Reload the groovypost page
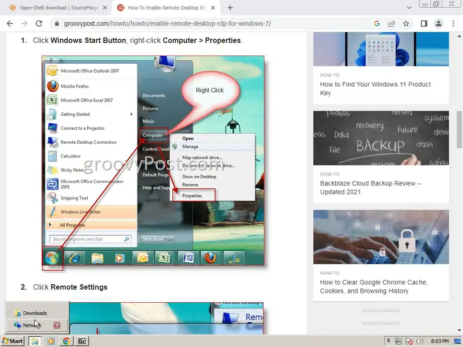463x347 pixels. coord(39,23)
